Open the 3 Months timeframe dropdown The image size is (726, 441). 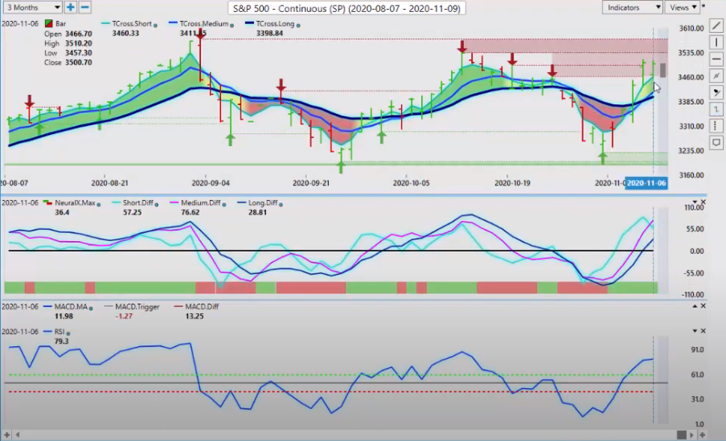32,7
